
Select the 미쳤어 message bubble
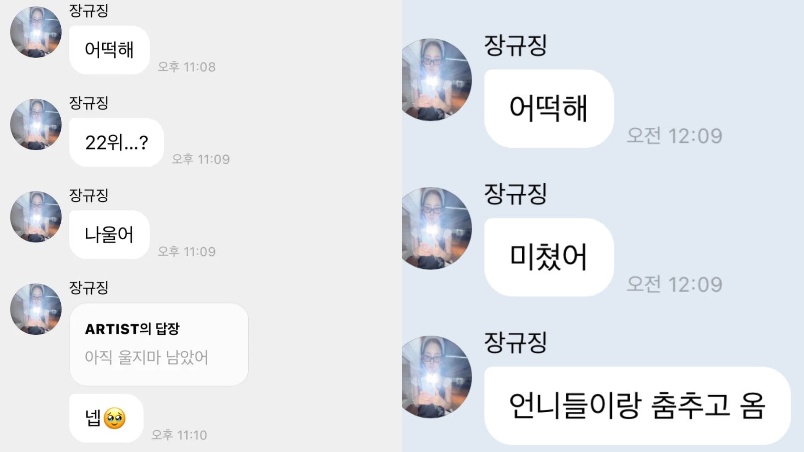pos(549,257)
